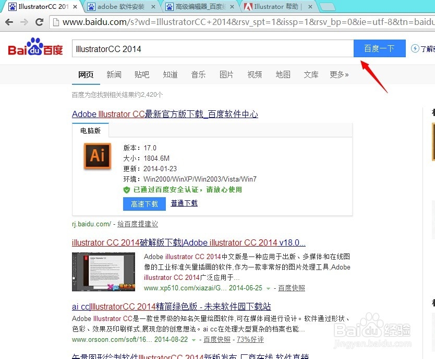Click the rj.baidu.com/ source URL
The width and height of the screenshot is (435, 359).
pyautogui.click(x=92, y=224)
